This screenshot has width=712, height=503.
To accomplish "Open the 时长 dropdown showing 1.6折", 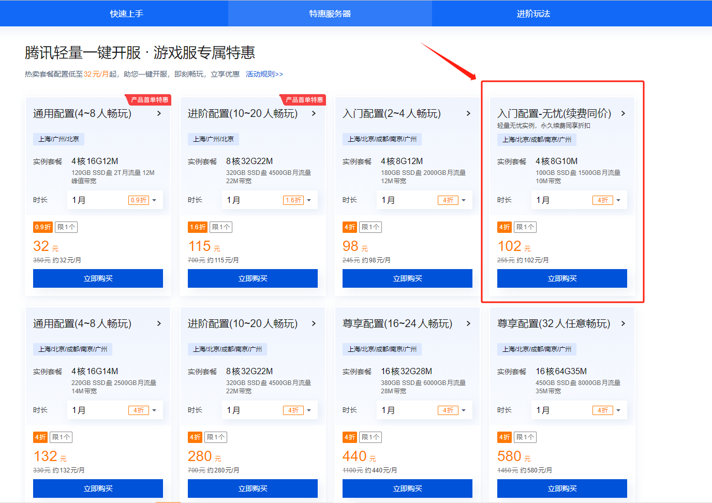I will point(270,200).
